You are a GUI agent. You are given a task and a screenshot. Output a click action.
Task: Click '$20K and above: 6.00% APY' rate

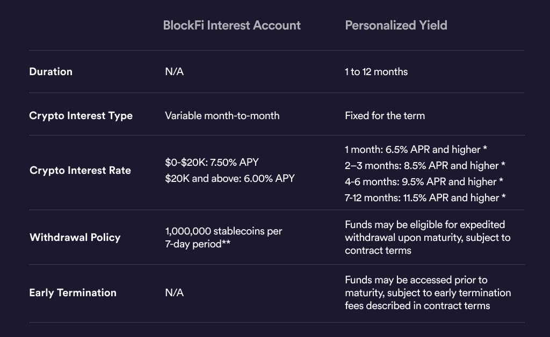point(230,178)
